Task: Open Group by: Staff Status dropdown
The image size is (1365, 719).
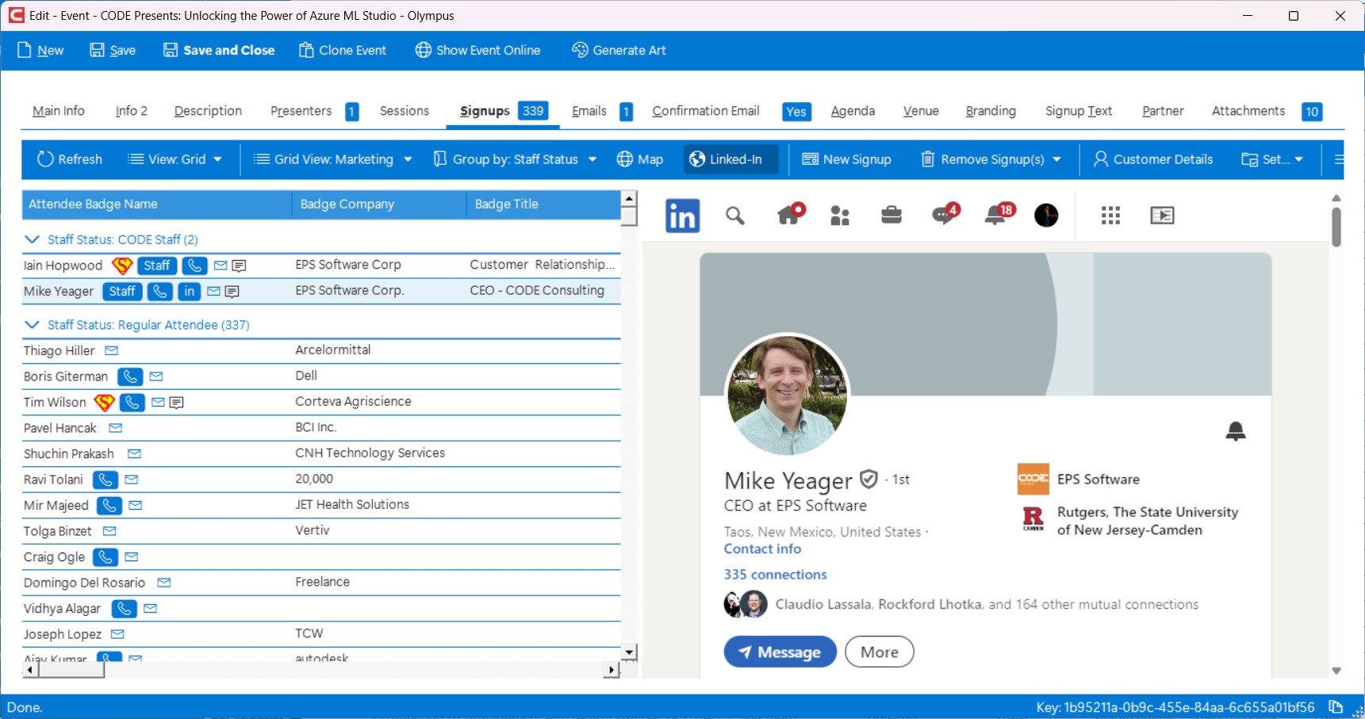Action: tap(515, 159)
